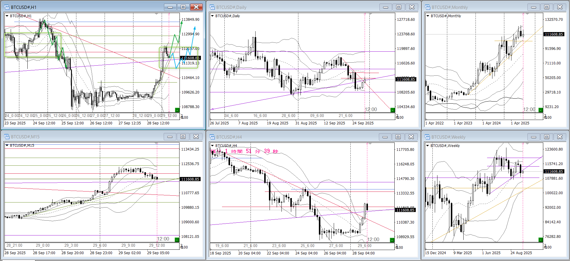
Task: Click the BTCUSD#,H1 chart window icon
Action: [7, 7]
